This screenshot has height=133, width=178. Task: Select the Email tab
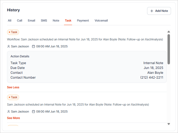tap(31, 20)
